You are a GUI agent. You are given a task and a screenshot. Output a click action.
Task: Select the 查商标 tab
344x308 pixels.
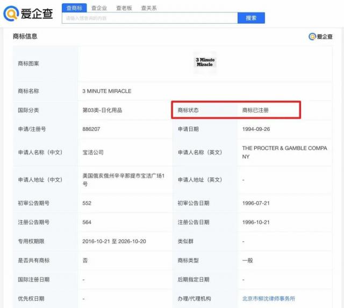(74, 8)
